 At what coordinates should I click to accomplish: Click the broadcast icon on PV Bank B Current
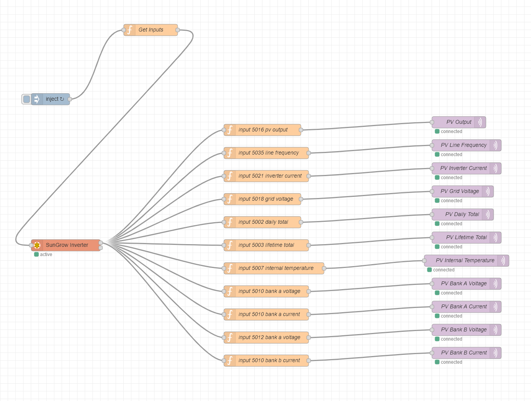(495, 353)
